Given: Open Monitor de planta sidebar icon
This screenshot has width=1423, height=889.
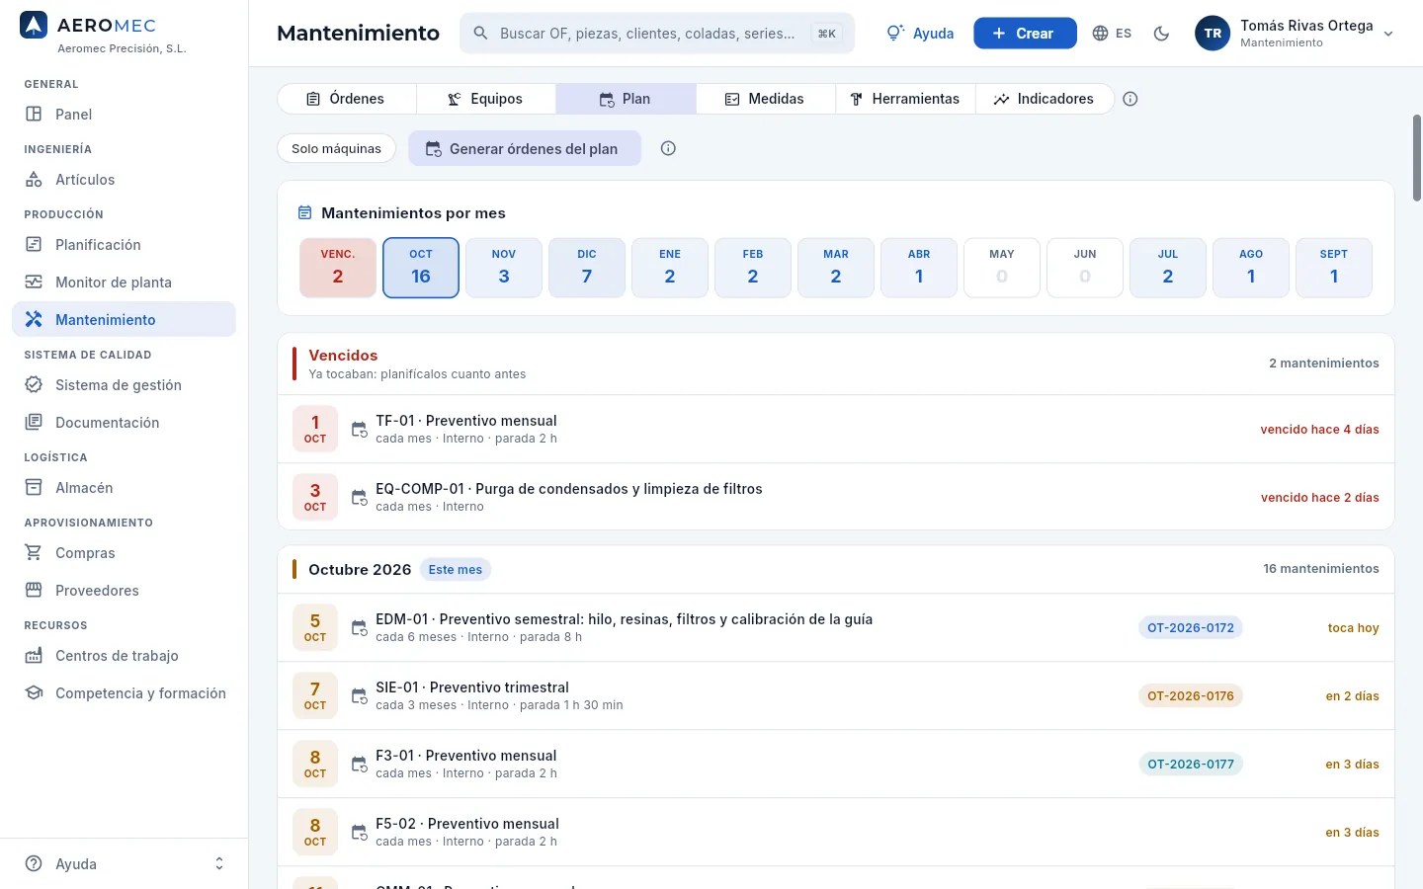Looking at the screenshot, I should [x=34, y=283].
